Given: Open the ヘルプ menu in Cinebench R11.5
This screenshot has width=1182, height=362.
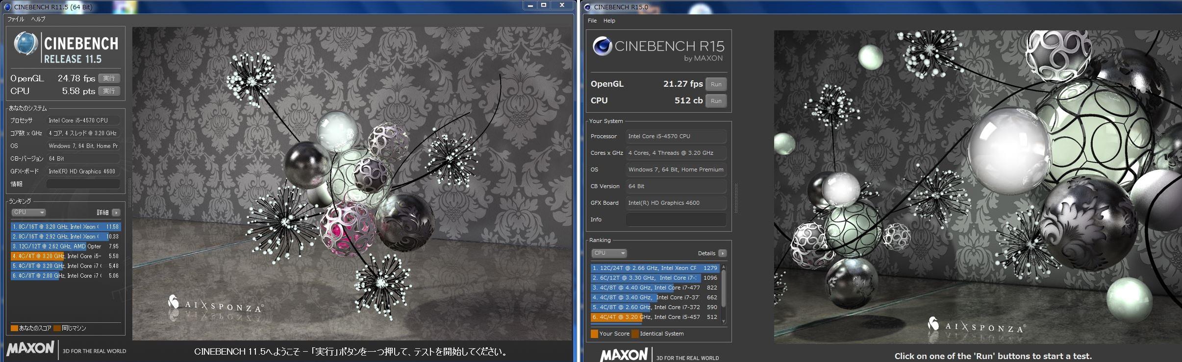Looking at the screenshot, I should point(38,19).
